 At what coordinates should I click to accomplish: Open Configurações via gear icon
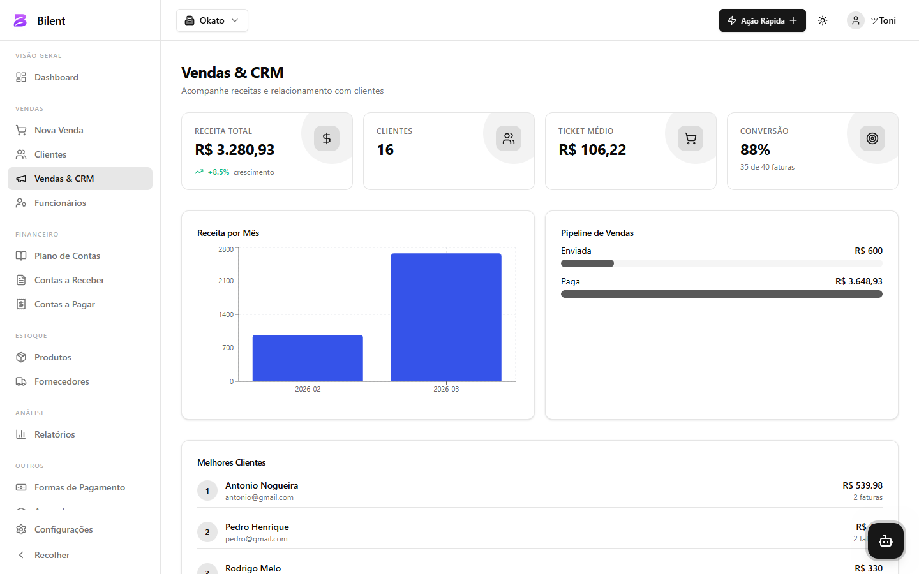21,529
